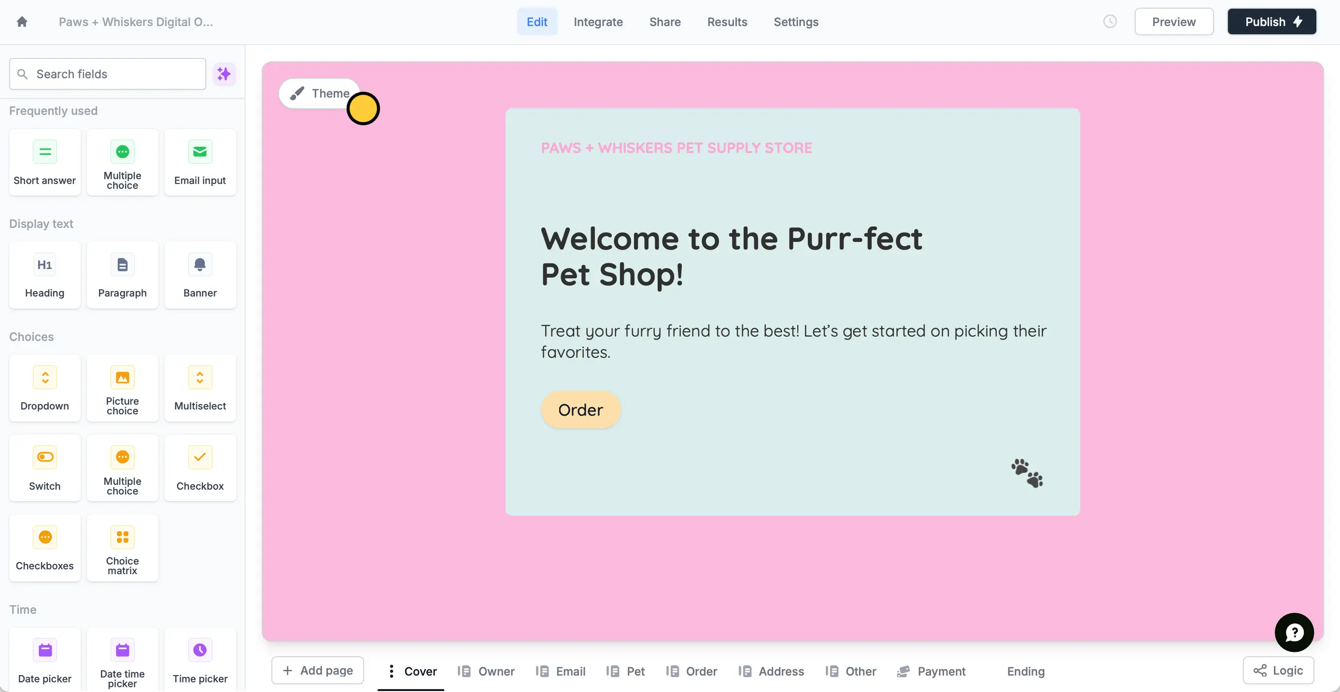Insert a Heading element

pyautogui.click(x=44, y=275)
